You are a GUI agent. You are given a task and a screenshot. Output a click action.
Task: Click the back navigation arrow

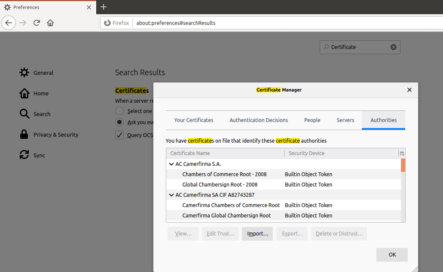pyautogui.click(x=9, y=23)
